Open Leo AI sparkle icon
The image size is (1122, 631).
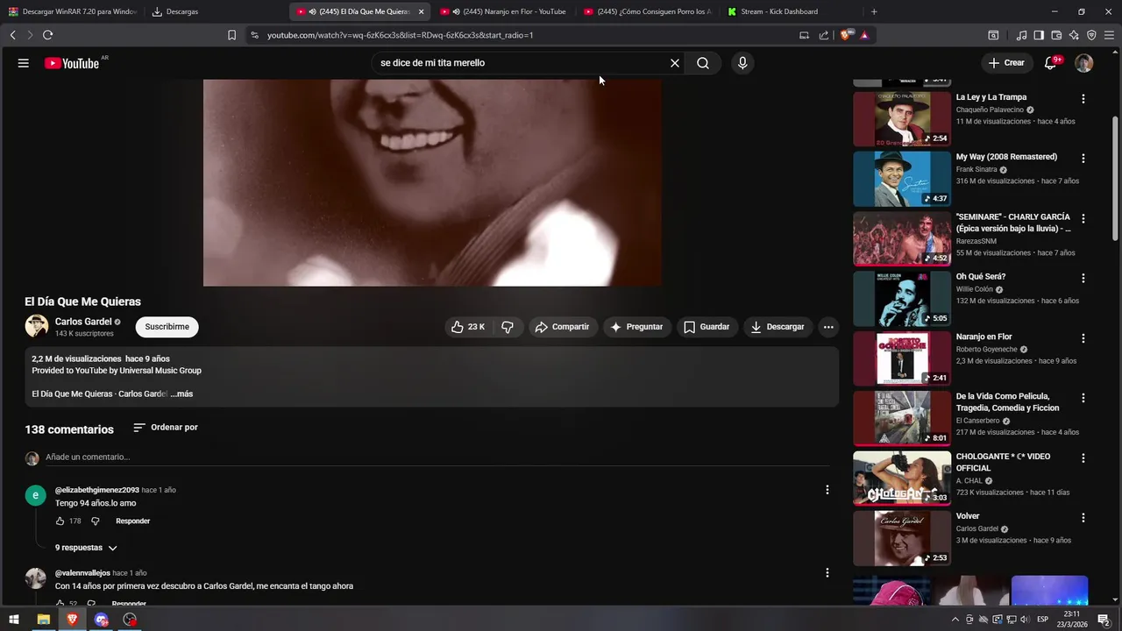(x=1074, y=35)
